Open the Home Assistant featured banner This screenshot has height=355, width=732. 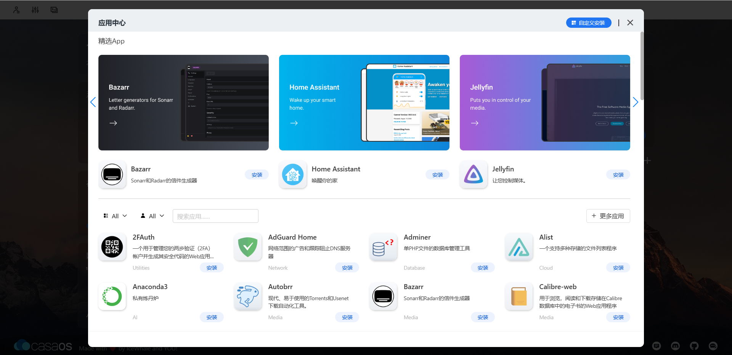pos(364,102)
